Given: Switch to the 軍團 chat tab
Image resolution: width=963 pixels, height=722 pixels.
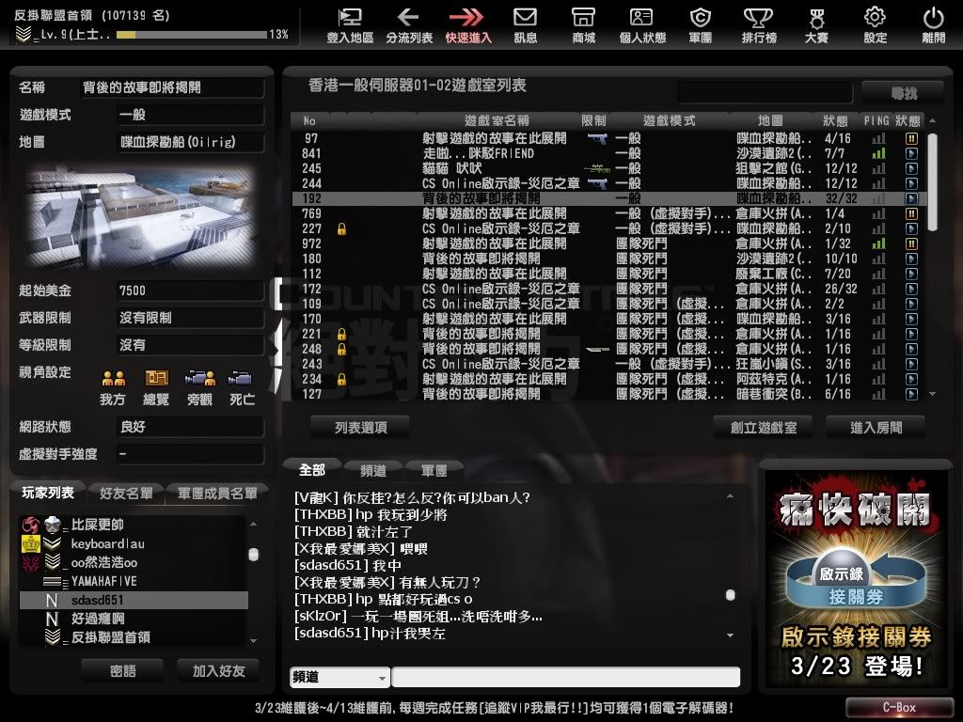Looking at the screenshot, I should pos(434,469).
